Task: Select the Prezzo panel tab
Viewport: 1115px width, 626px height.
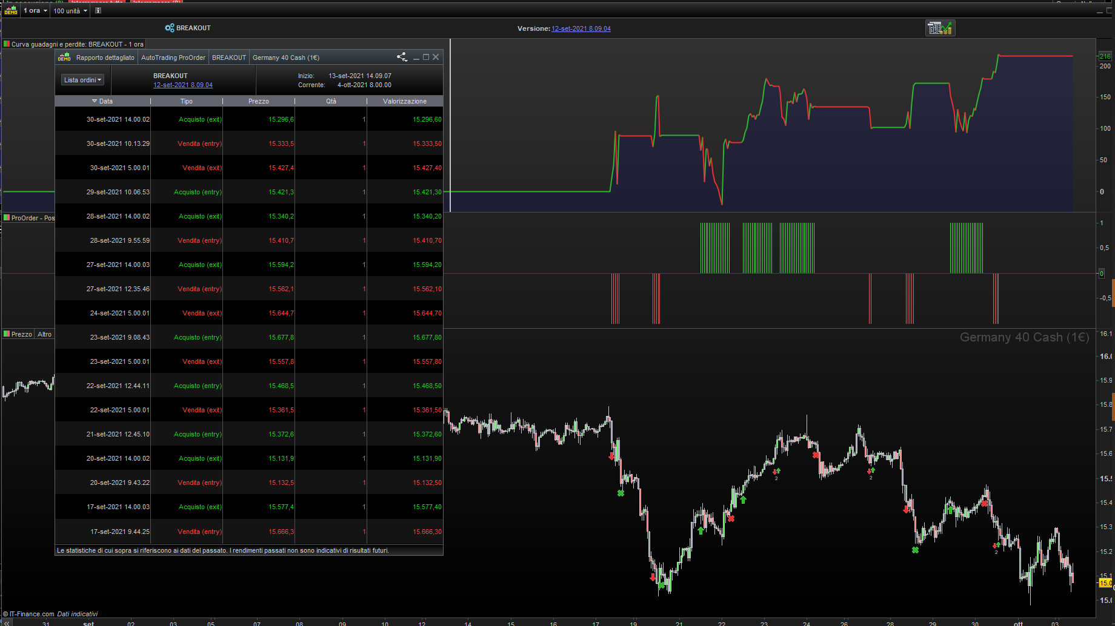Action: [x=22, y=334]
